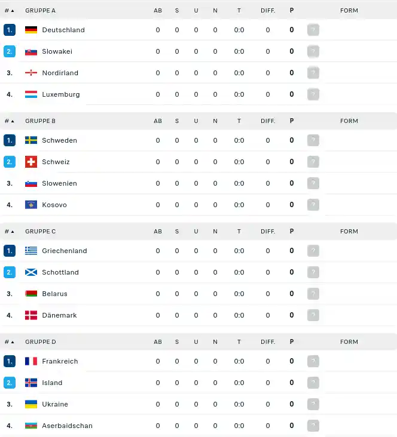Click the form placeholder box for Frankreich
The height and width of the screenshot is (437, 397).
(313, 361)
